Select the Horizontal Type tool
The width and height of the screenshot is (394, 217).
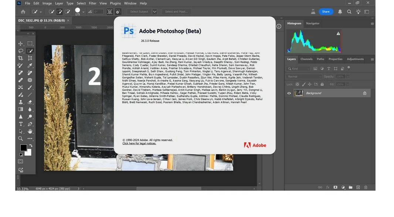click(x=21, y=124)
